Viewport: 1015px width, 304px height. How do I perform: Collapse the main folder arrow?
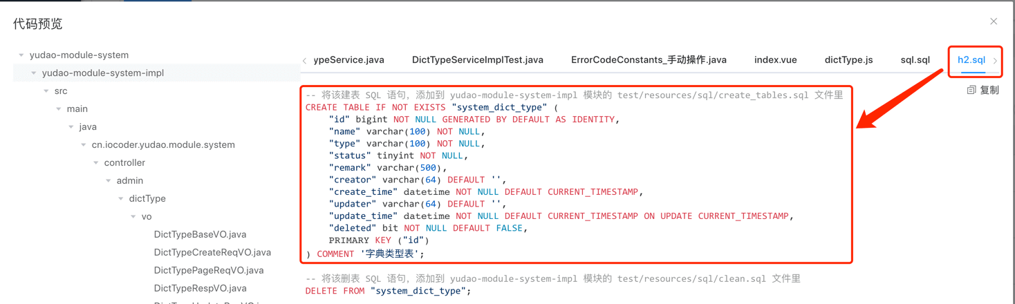coord(59,109)
